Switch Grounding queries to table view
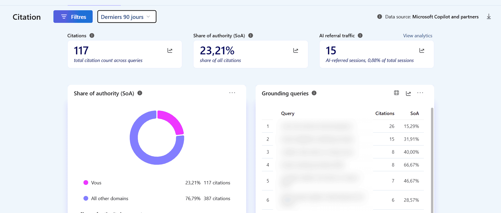Screen dimensions: 501x213 (x=396, y=93)
